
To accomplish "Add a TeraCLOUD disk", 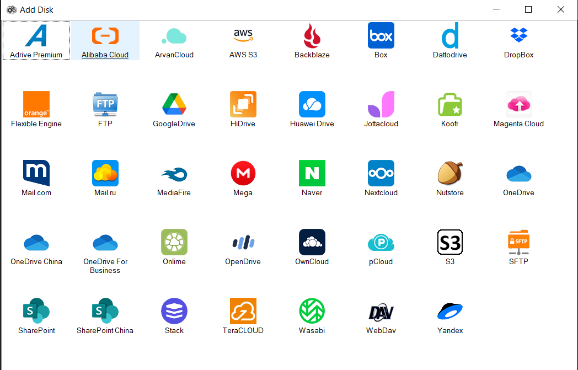I will (243, 315).
